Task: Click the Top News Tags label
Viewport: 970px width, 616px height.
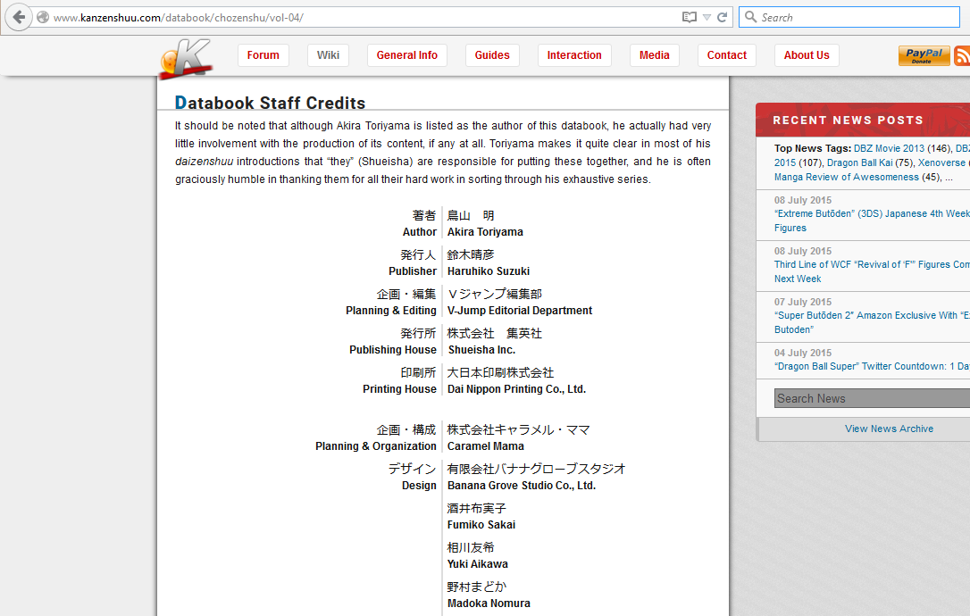Action: pyautogui.click(x=813, y=148)
